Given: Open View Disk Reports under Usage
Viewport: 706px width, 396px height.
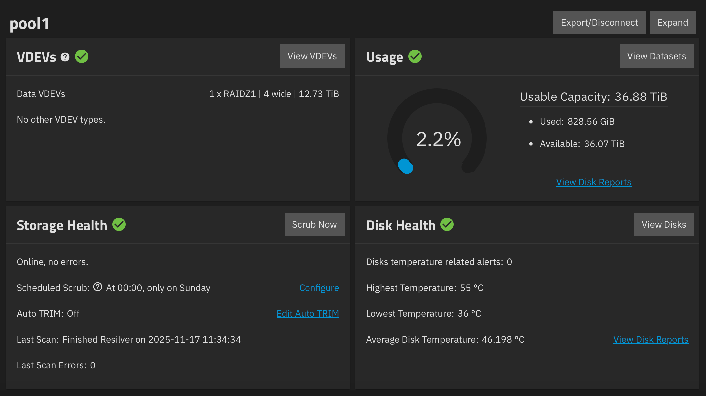Looking at the screenshot, I should pos(593,182).
